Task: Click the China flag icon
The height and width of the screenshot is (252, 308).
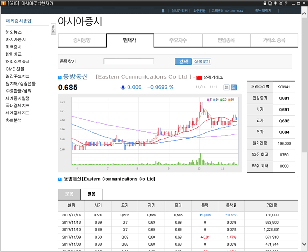Action: [x=199, y=78]
